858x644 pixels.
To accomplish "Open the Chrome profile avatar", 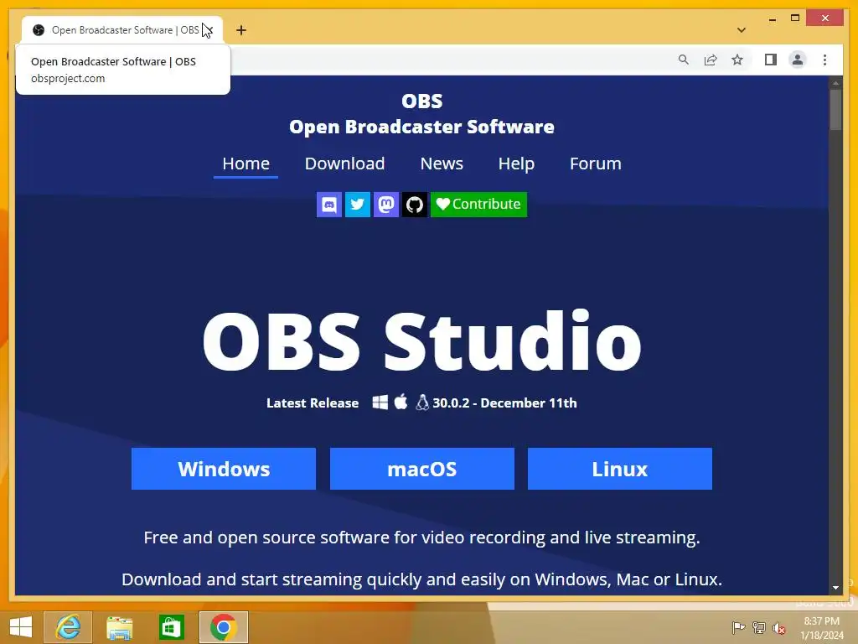I will [798, 60].
